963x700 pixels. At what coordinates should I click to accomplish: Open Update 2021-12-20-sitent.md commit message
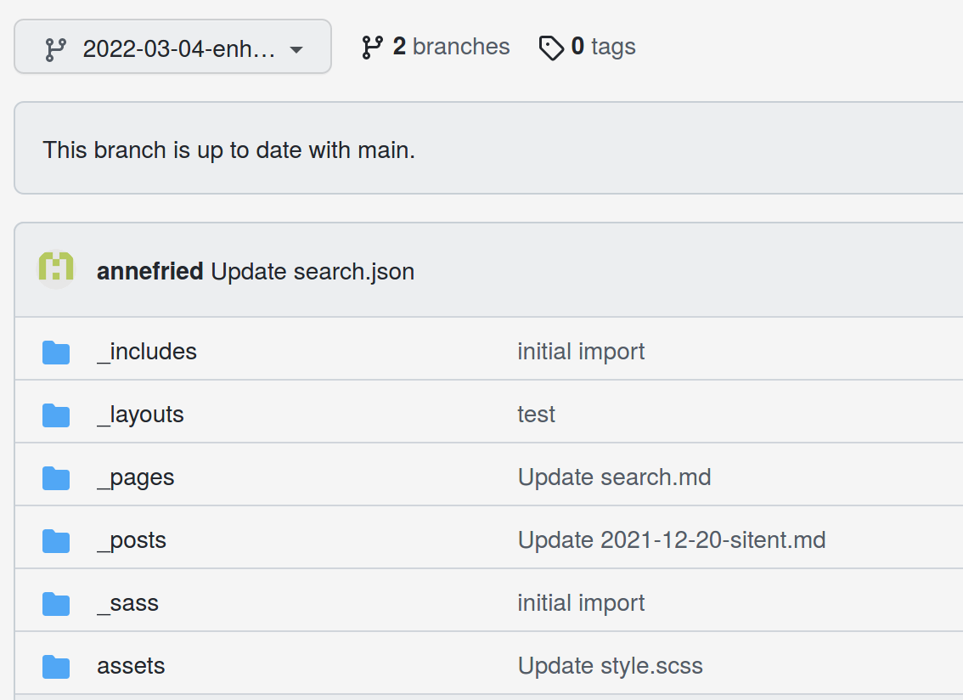(672, 540)
